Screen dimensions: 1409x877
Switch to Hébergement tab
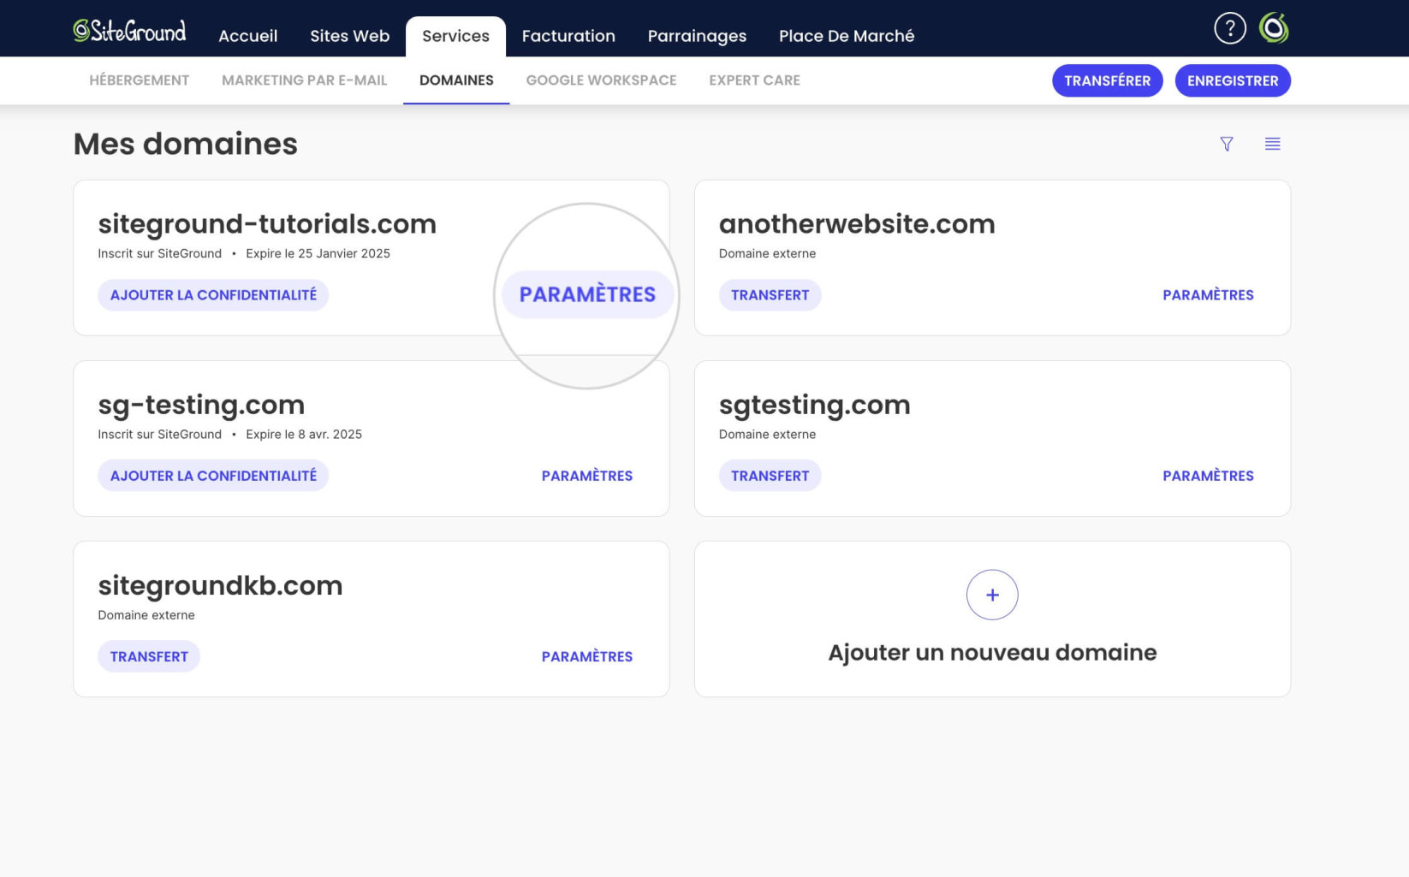point(140,80)
